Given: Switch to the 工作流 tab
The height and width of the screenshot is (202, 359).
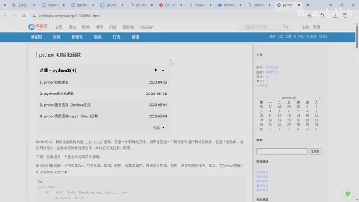Looking at the screenshot, I should 22,5.
